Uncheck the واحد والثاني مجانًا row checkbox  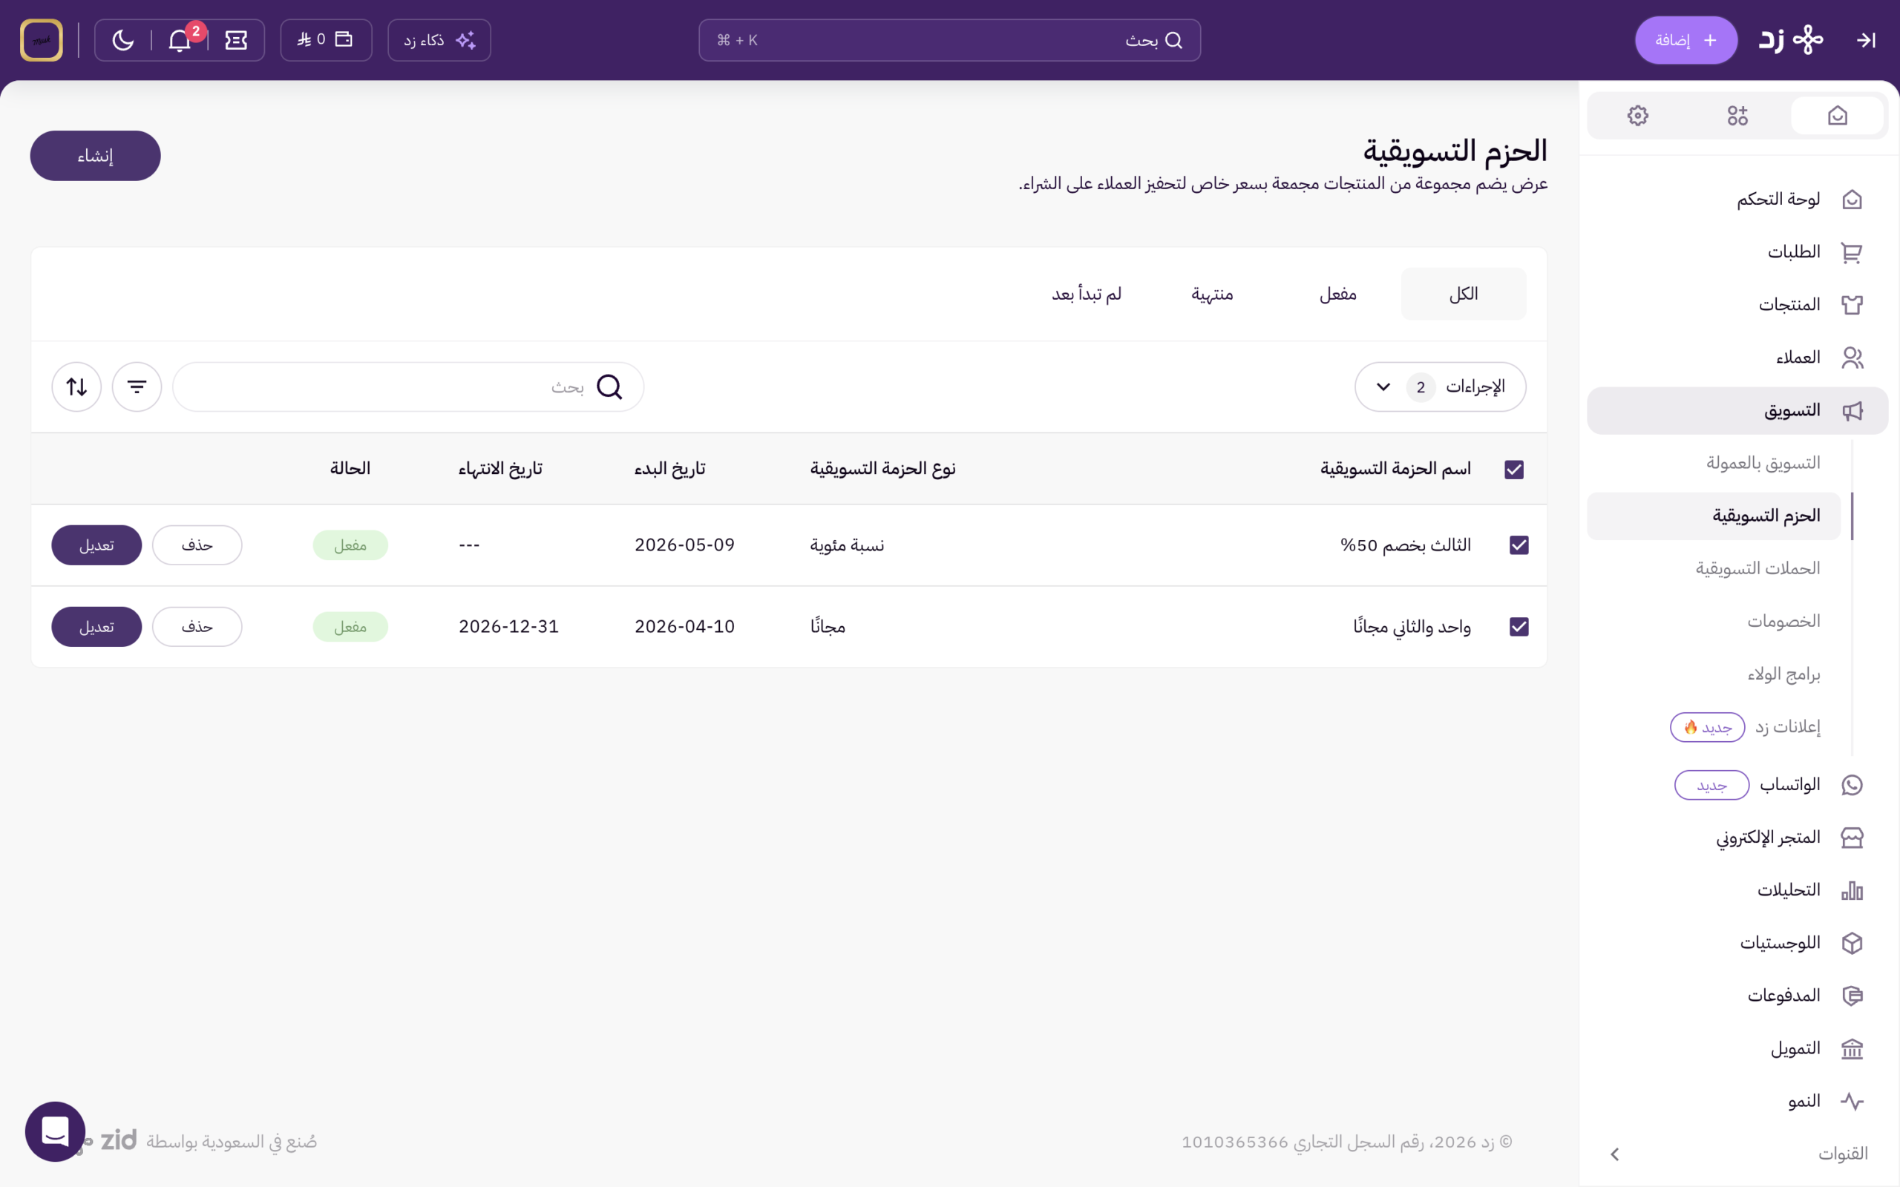coord(1519,626)
